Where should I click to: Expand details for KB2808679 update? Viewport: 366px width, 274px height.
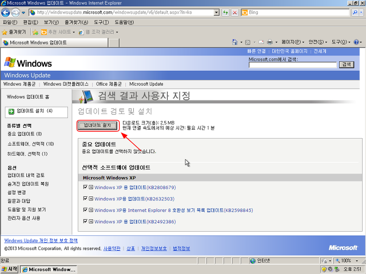tap(91, 187)
